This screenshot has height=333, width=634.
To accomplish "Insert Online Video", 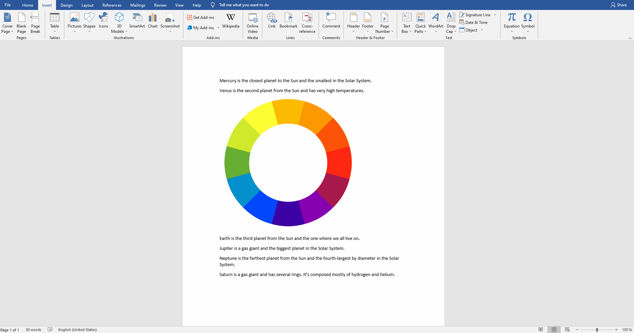I will [x=252, y=23].
